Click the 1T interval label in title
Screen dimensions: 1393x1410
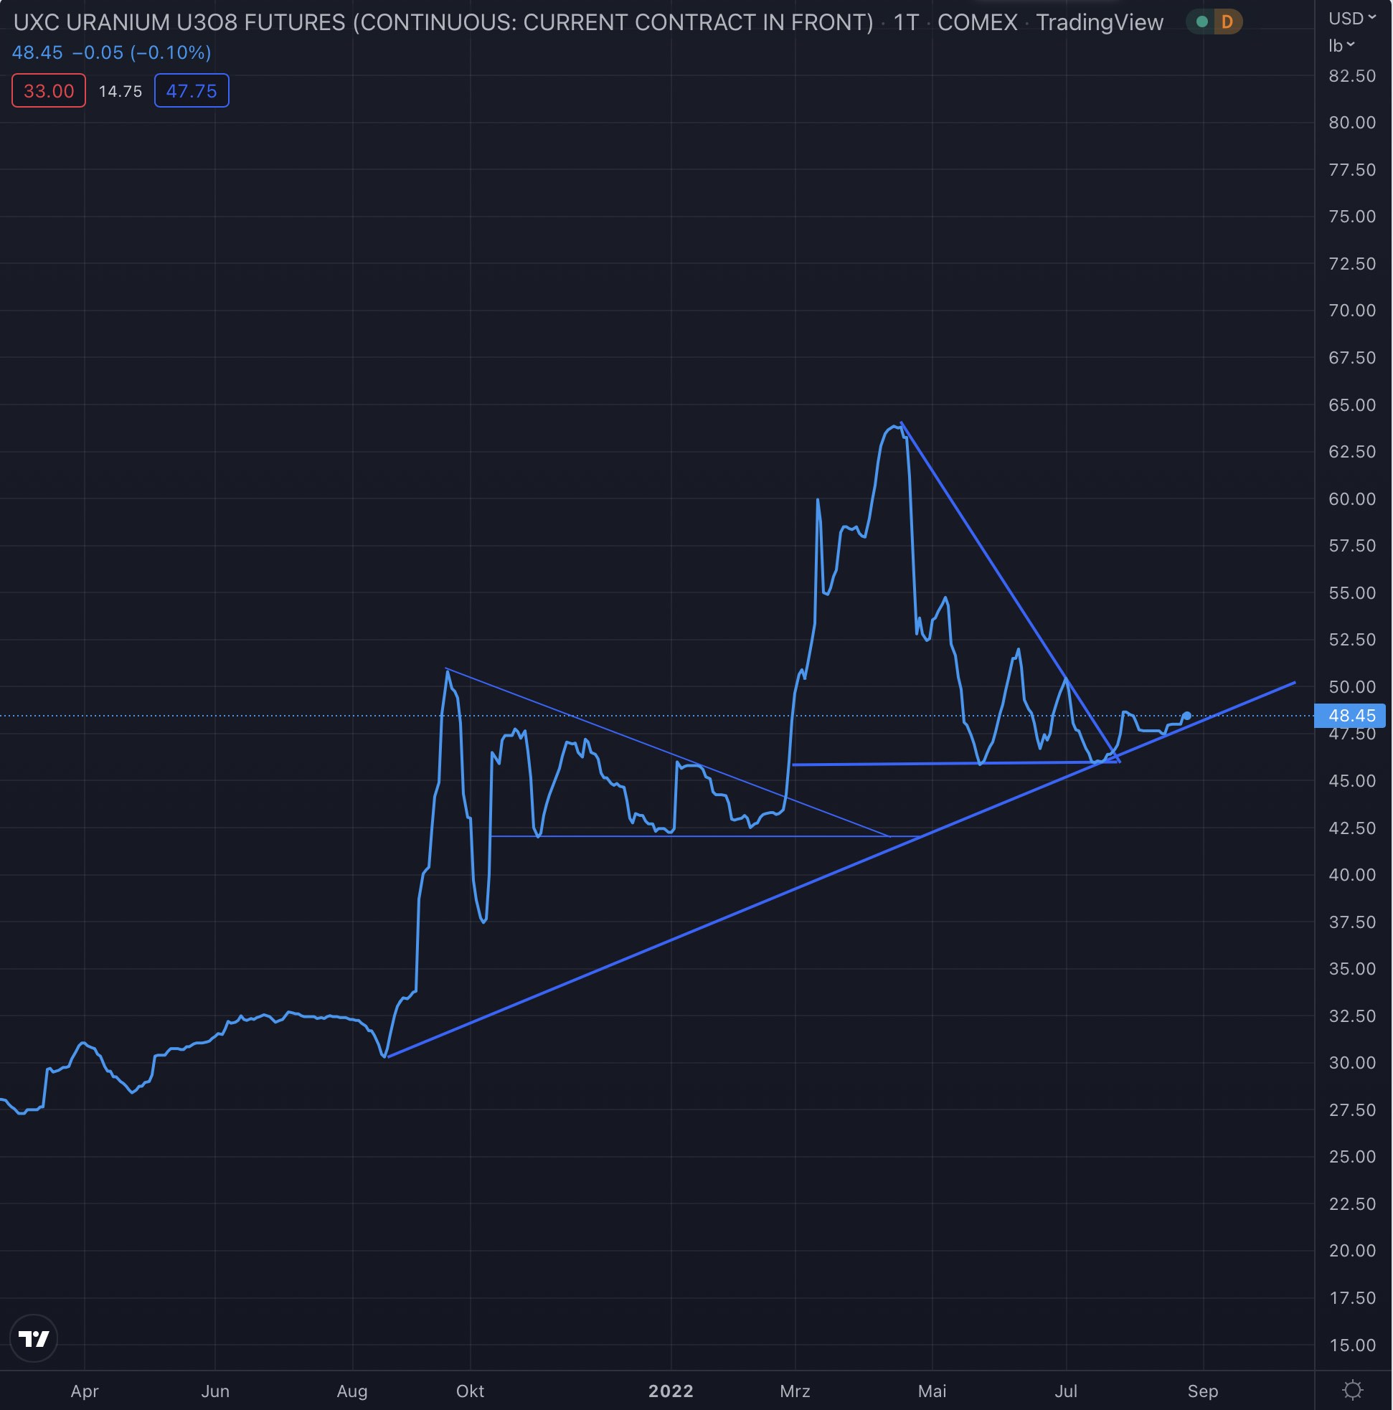coord(905,23)
